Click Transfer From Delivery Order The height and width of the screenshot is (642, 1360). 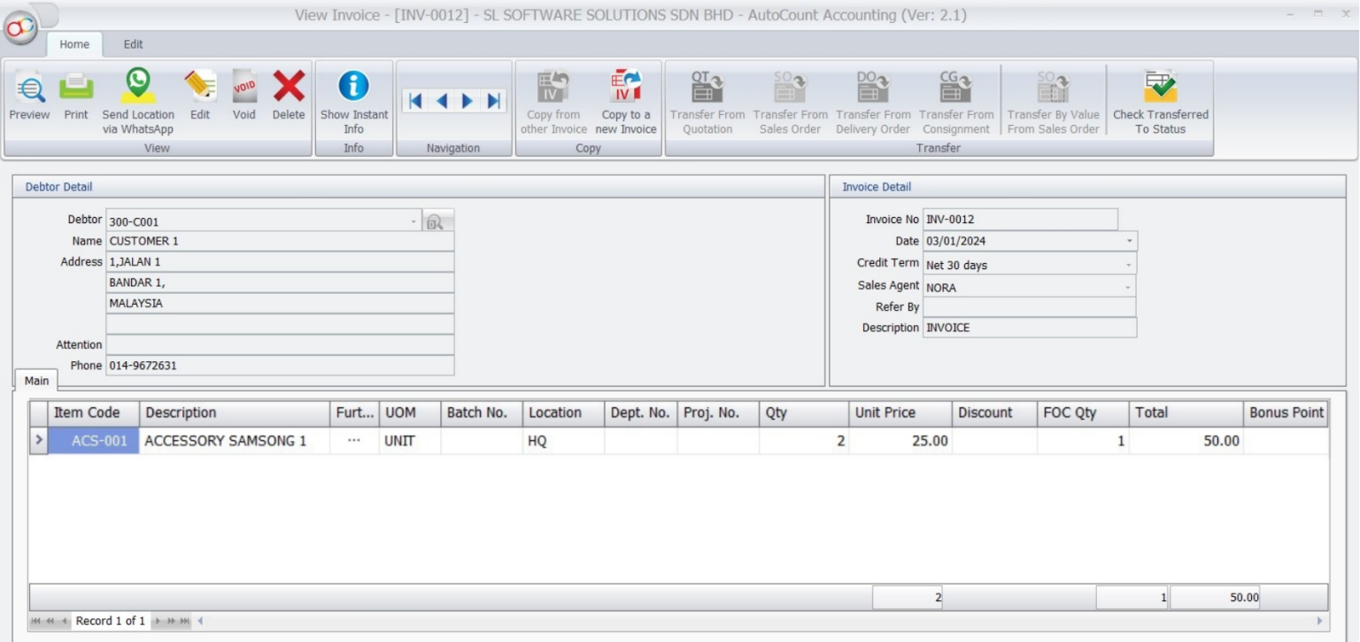point(873,102)
